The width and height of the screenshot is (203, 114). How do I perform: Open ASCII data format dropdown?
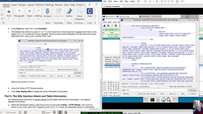192,86
